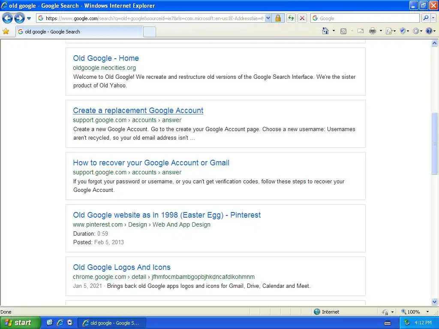
Task: Open the recent pages dropdown arrow
Action: [29, 18]
